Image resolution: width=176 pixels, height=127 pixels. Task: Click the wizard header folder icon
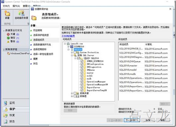tap(34, 18)
